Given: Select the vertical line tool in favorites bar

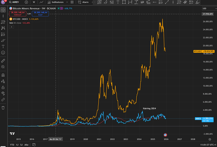Looking at the screenshot, I should click(173, 2).
